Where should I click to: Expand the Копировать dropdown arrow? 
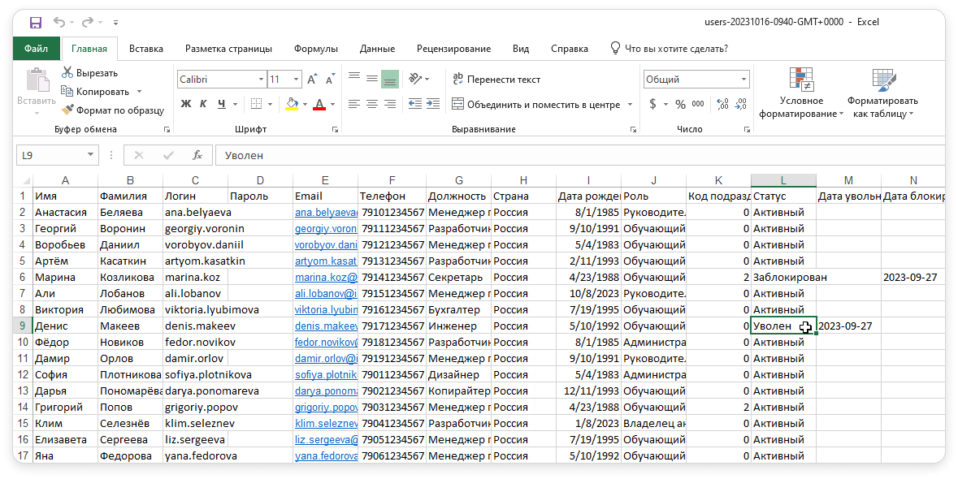[139, 92]
